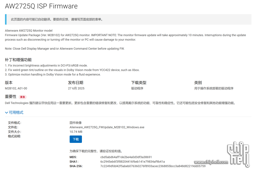Click the 10.74 MB file size
The height and width of the screenshot is (171, 253).
[76, 132]
